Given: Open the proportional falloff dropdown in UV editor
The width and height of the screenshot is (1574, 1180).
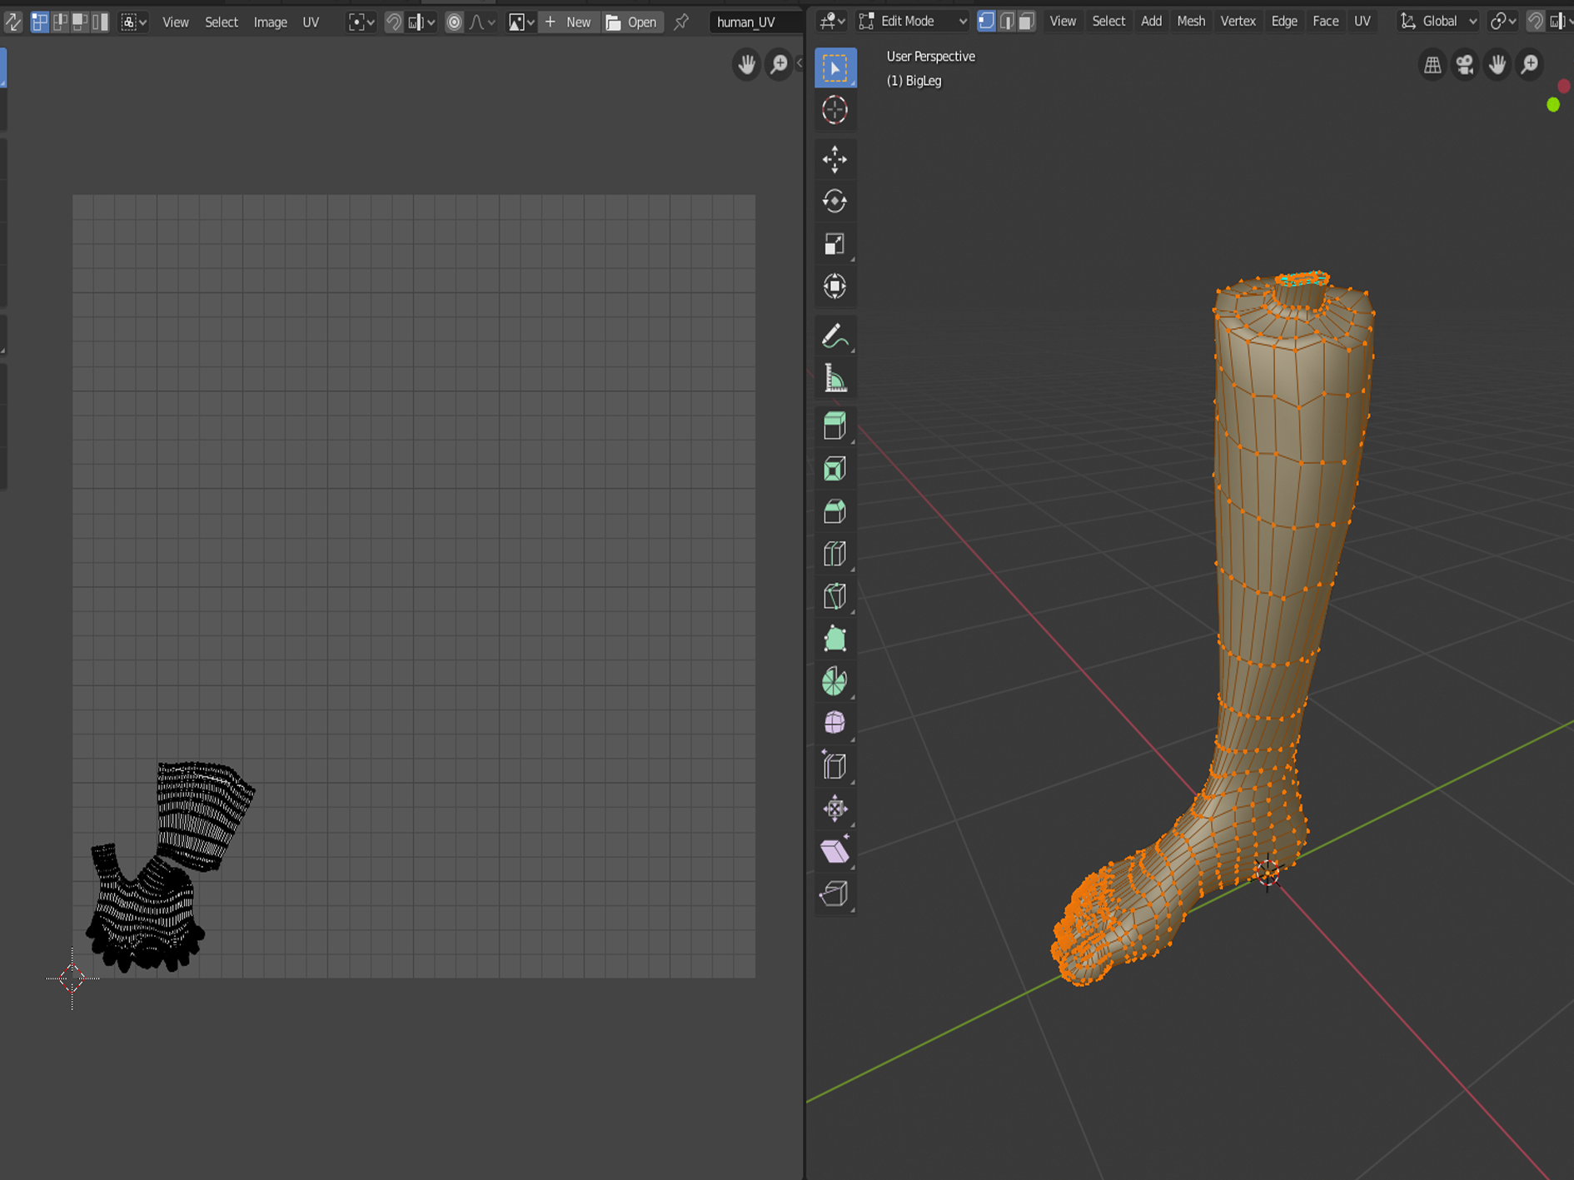Looking at the screenshot, I should pos(481,22).
